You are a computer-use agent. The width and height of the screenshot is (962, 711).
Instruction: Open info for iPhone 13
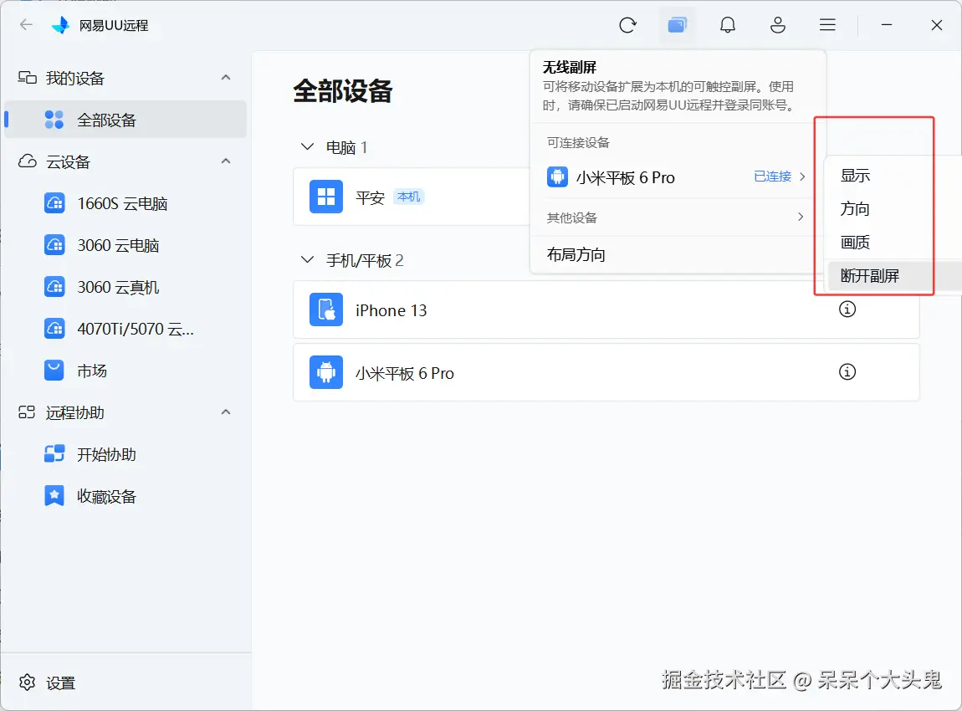click(847, 309)
